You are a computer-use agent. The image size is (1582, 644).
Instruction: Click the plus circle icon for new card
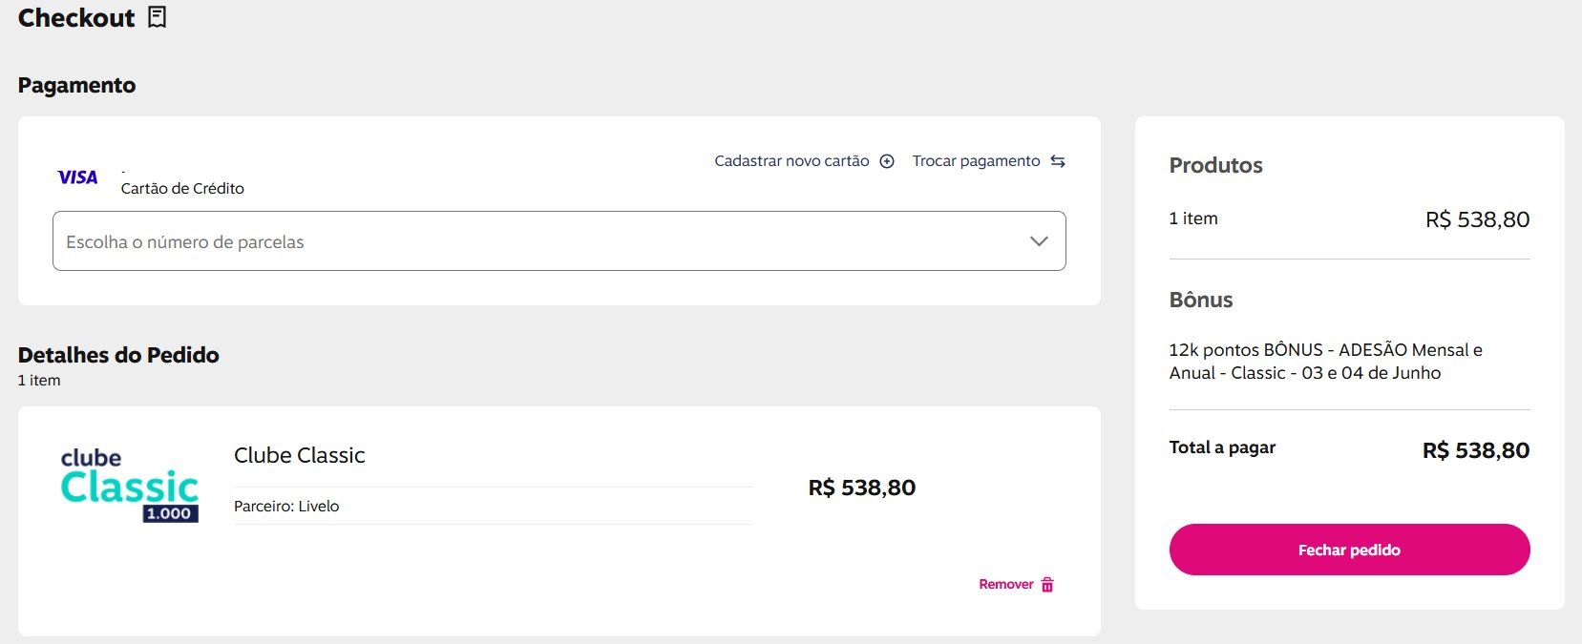[887, 161]
